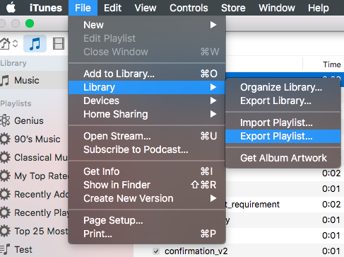Choose Page Setup… menu item
Viewport: 344px width, 257px height.
[147, 220]
